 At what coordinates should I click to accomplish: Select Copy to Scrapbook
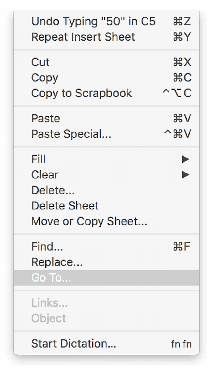[81, 93]
